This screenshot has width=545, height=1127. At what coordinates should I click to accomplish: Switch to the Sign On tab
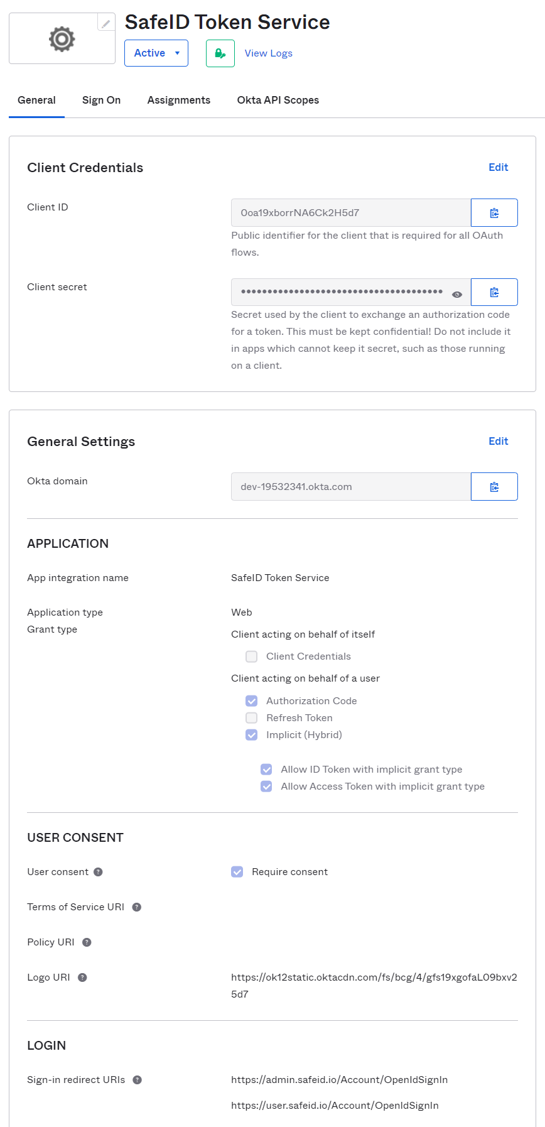tap(101, 101)
